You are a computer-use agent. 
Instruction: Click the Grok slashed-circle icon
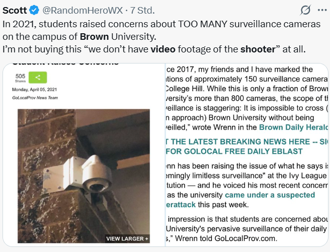pos(305,10)
